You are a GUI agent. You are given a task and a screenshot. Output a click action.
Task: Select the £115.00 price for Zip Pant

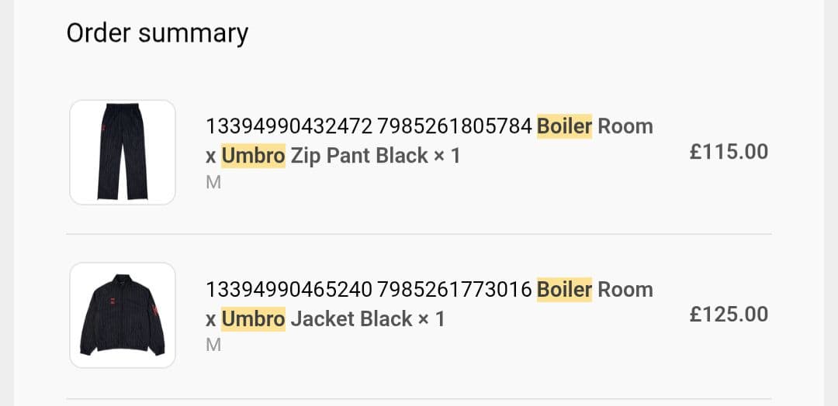coord(729,151)
